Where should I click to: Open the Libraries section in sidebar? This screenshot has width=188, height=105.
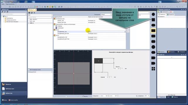point(14,93)
